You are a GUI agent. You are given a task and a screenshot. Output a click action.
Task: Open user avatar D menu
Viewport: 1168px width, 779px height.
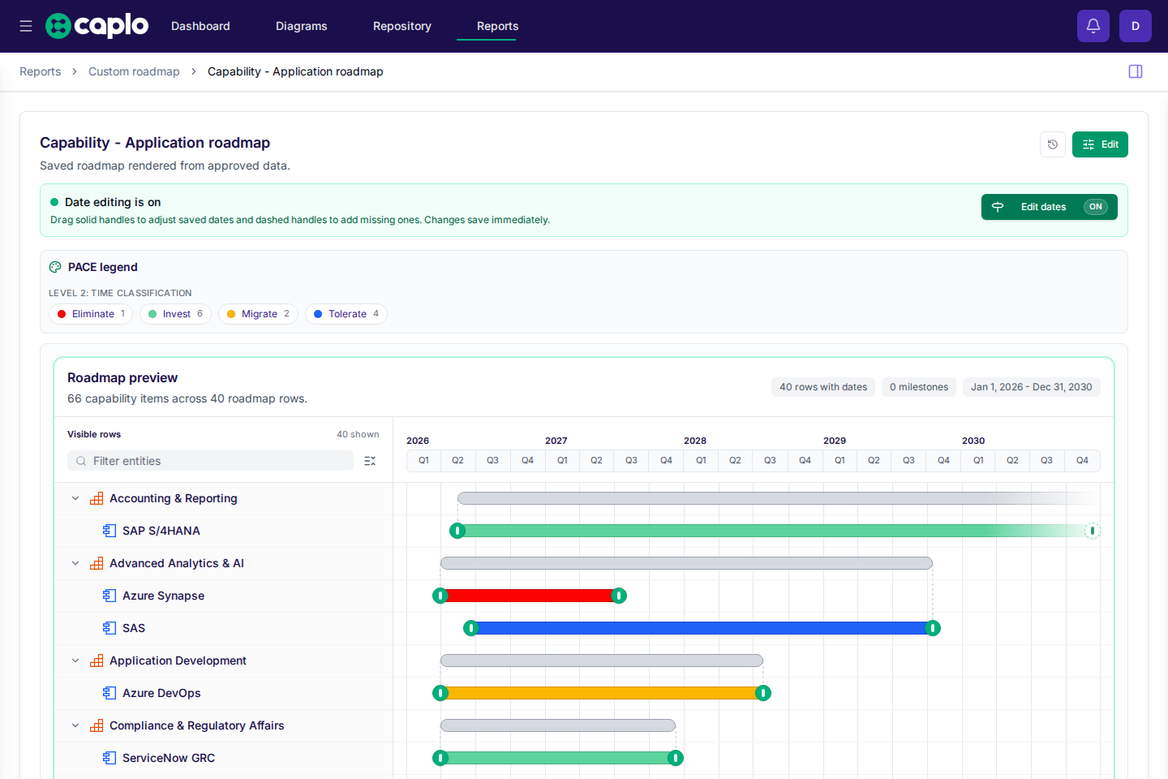click(1136, 26)
